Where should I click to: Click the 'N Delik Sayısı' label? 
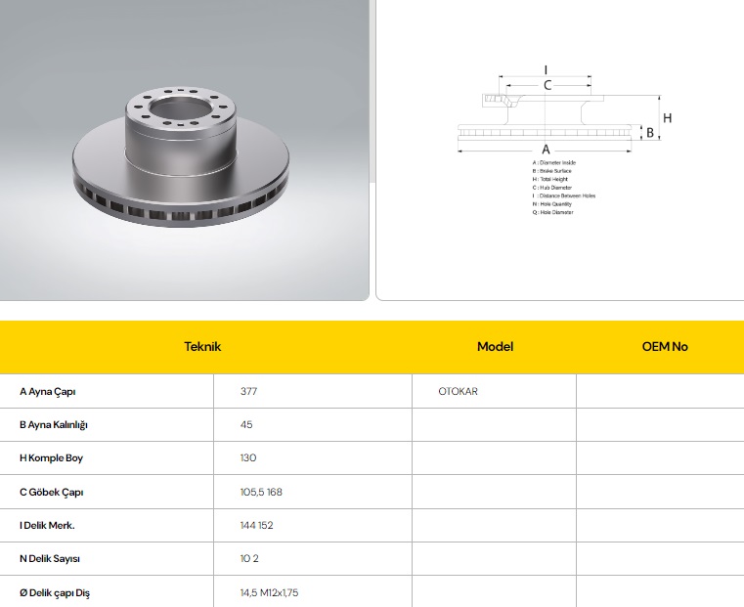50,559
